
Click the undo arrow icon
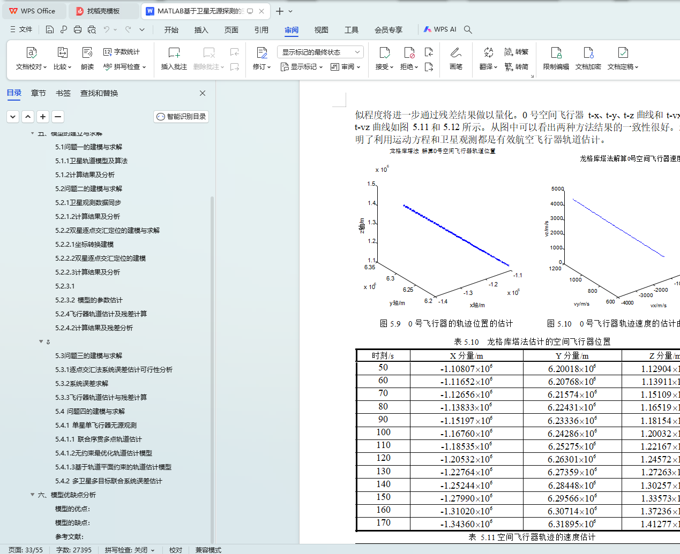pos(107,29)
